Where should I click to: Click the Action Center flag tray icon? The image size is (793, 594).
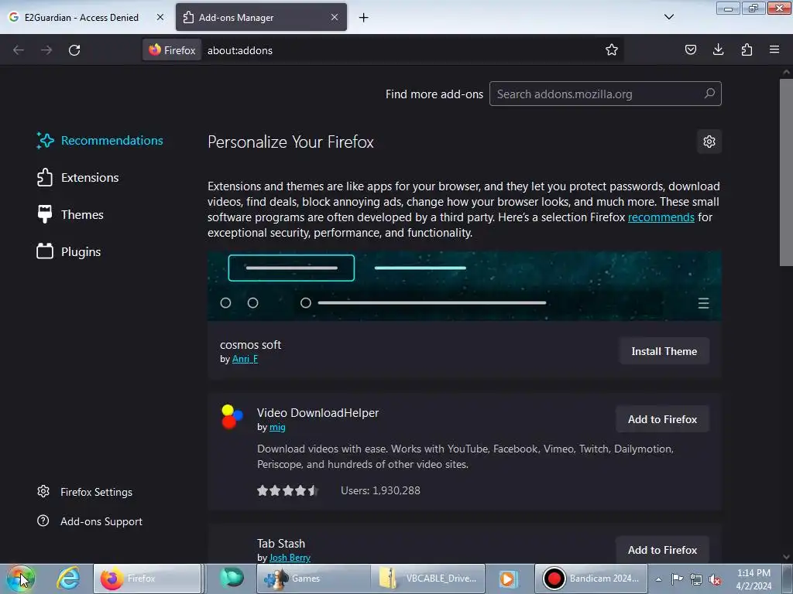click(677, 579)
